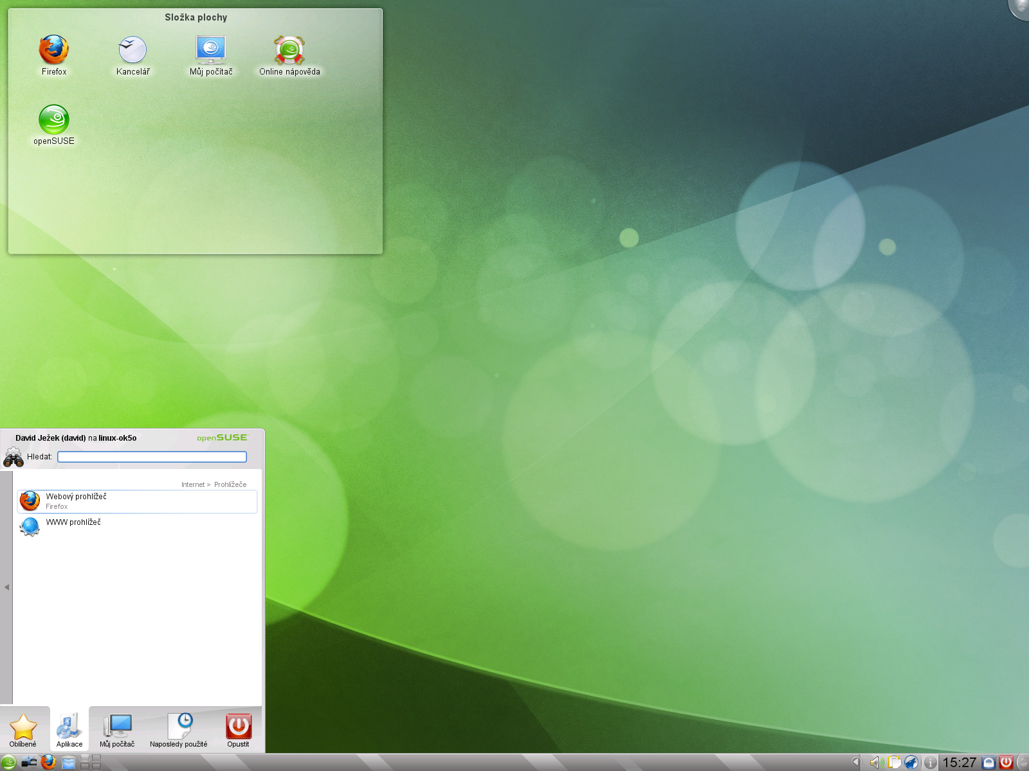Switch to the Můj počítač tab

(x=117, y=730)
